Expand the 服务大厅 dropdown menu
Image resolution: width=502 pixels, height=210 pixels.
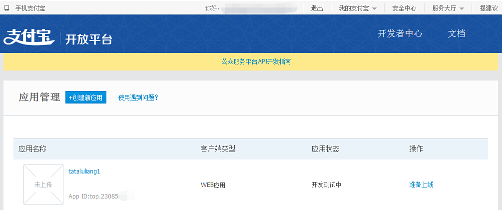pos(448,8)
